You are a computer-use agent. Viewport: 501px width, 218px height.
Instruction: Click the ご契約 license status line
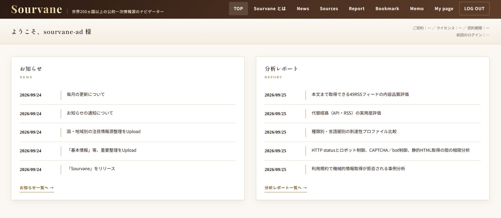pyautogui.click(x=451, y=28)
